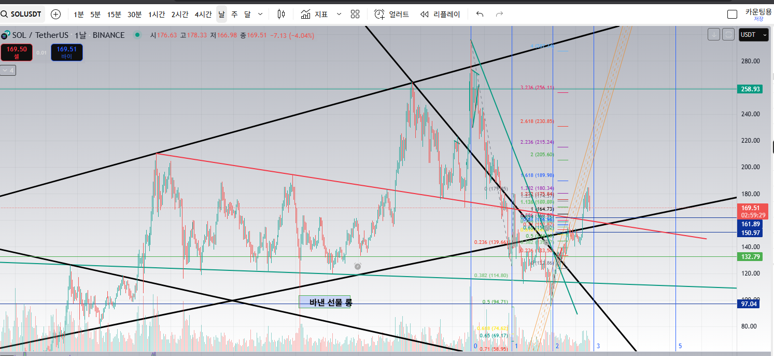Click the green market status dot
This screenshot has width=774, height=356.
coord(137,35)
